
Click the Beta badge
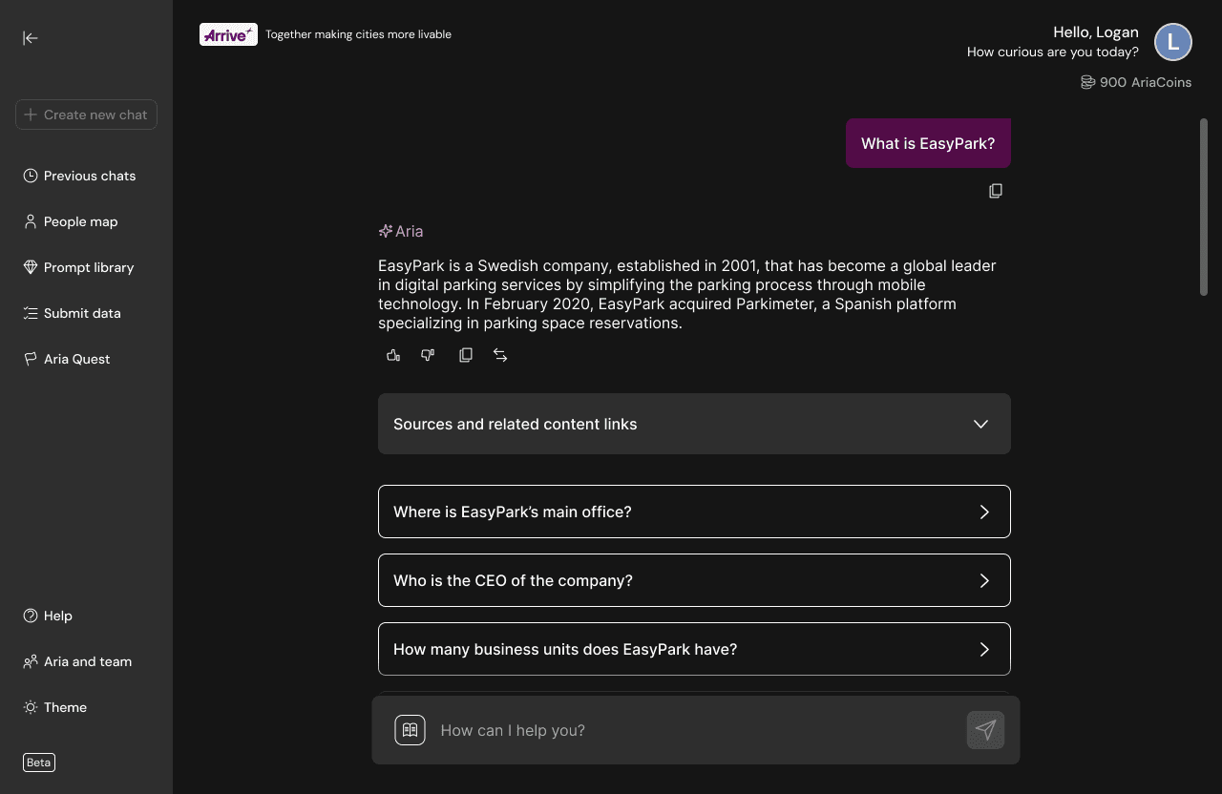tap(39, 763)
